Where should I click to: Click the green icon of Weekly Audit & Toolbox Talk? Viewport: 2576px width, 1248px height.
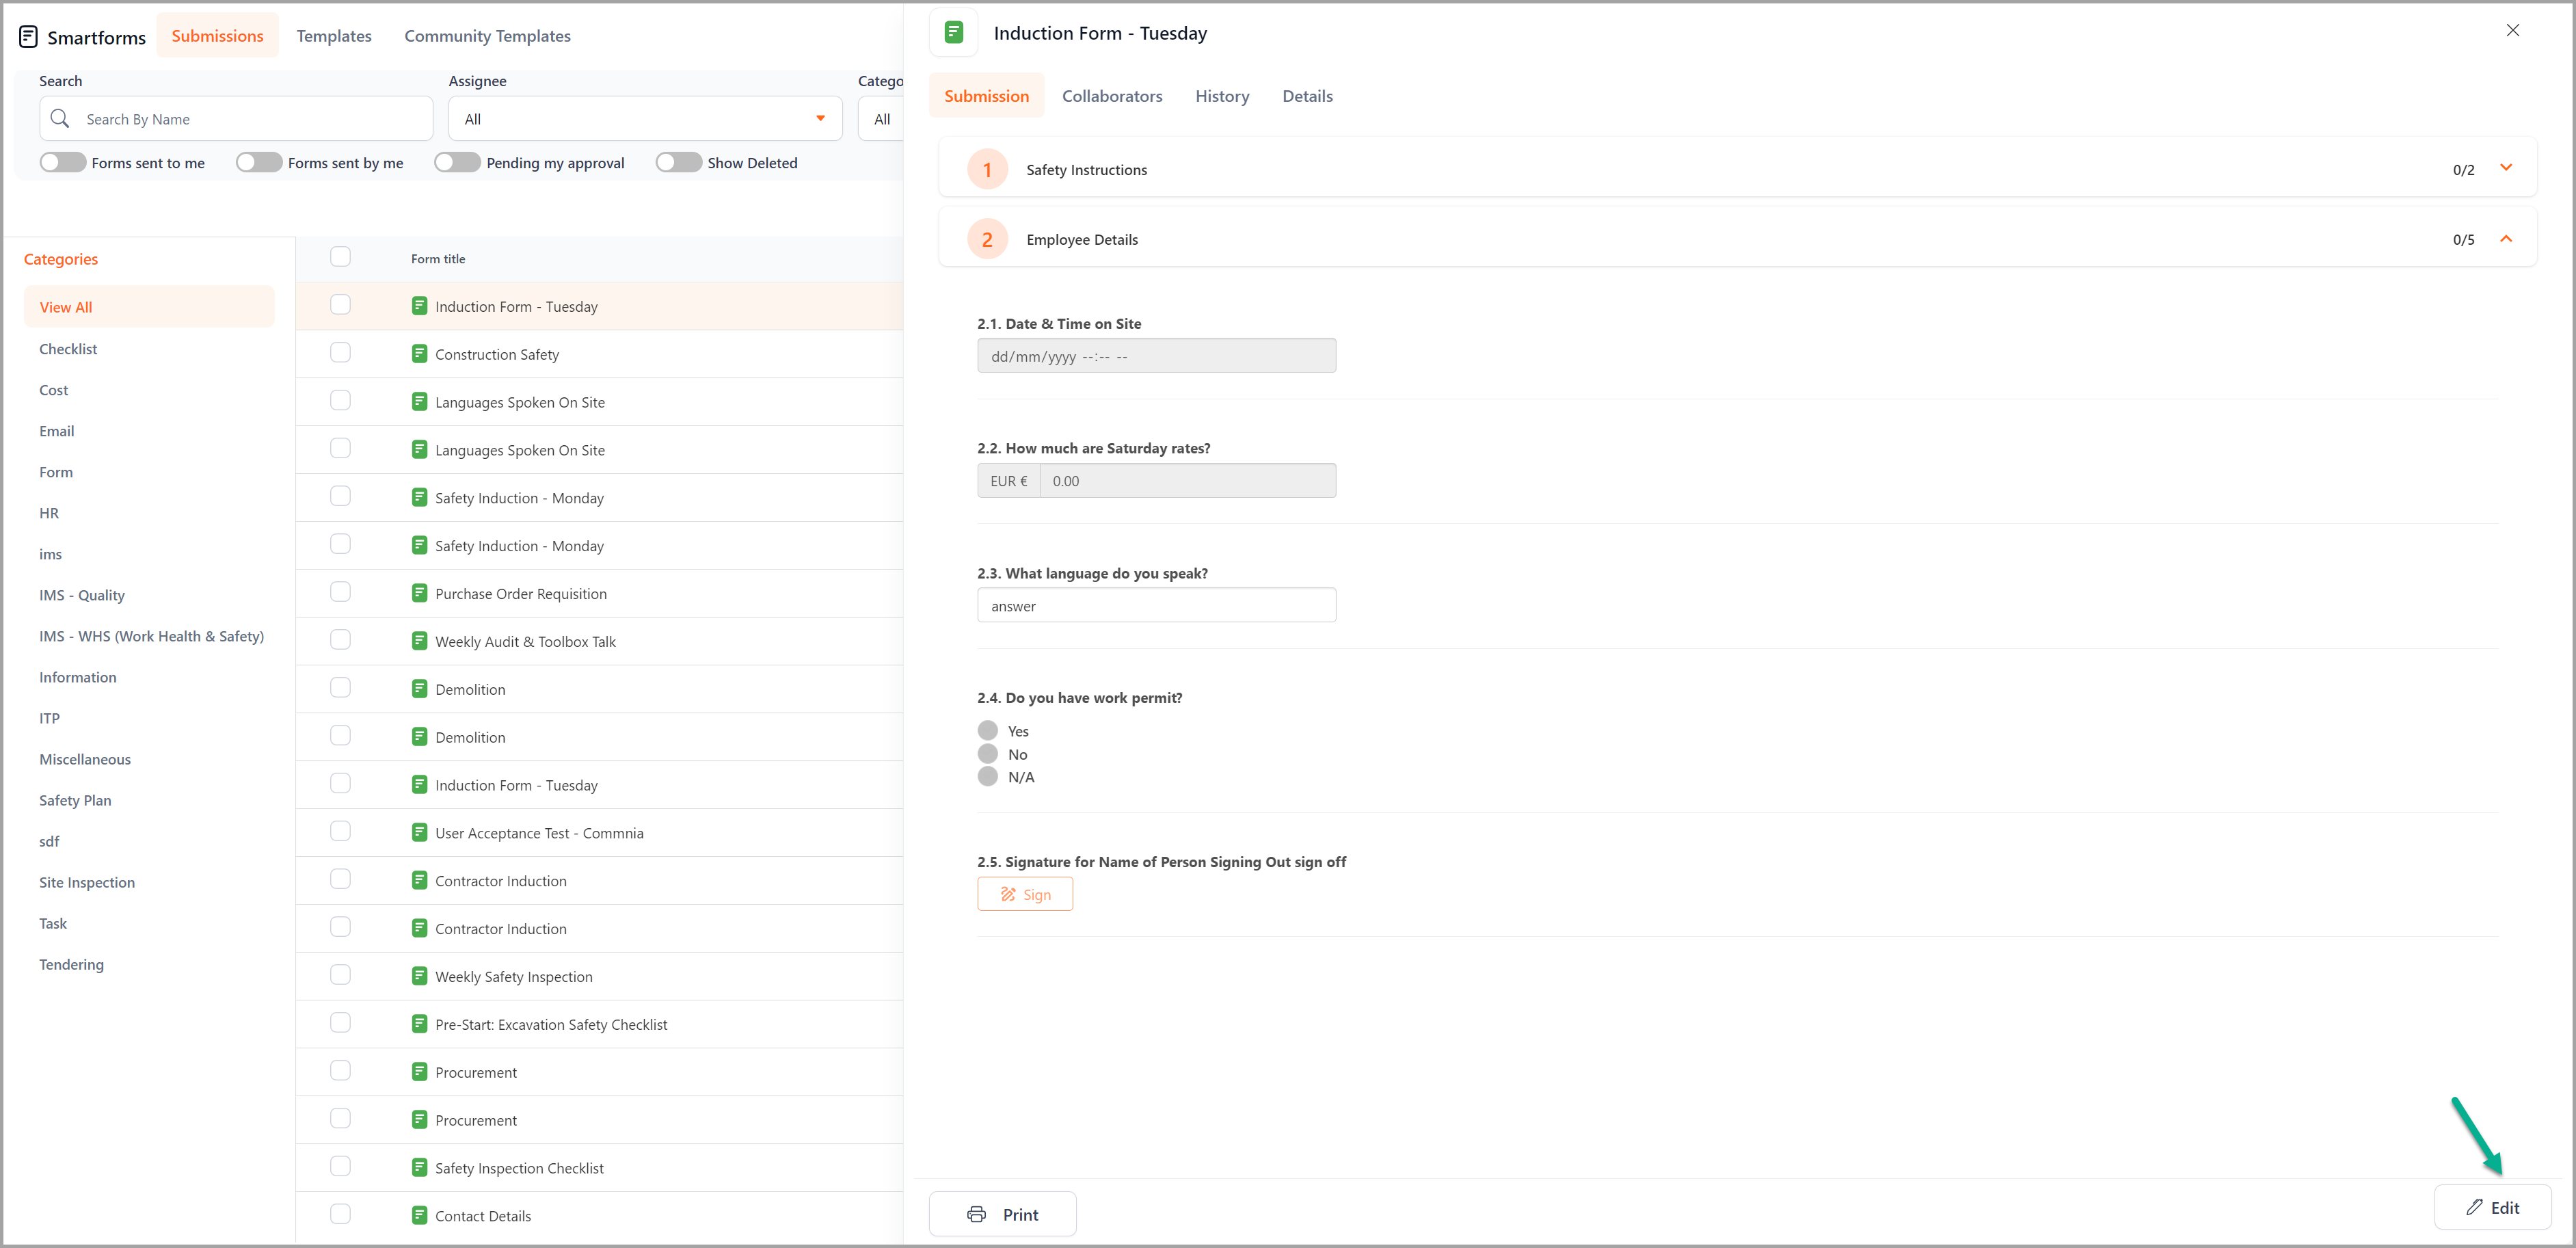pyautogui.click(x=420, y=641)
